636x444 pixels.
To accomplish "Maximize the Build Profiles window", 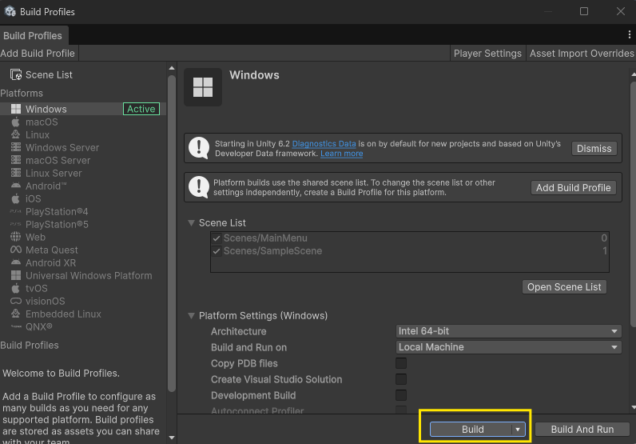I will point(584,11).
